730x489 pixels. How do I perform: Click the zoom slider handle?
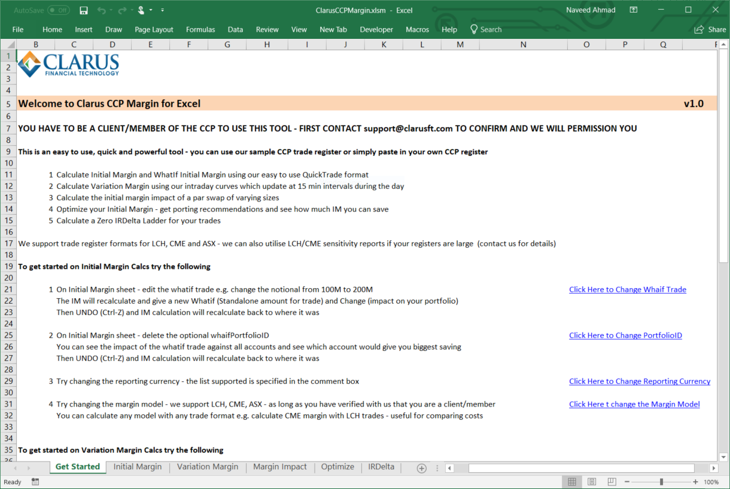point(661,482)
